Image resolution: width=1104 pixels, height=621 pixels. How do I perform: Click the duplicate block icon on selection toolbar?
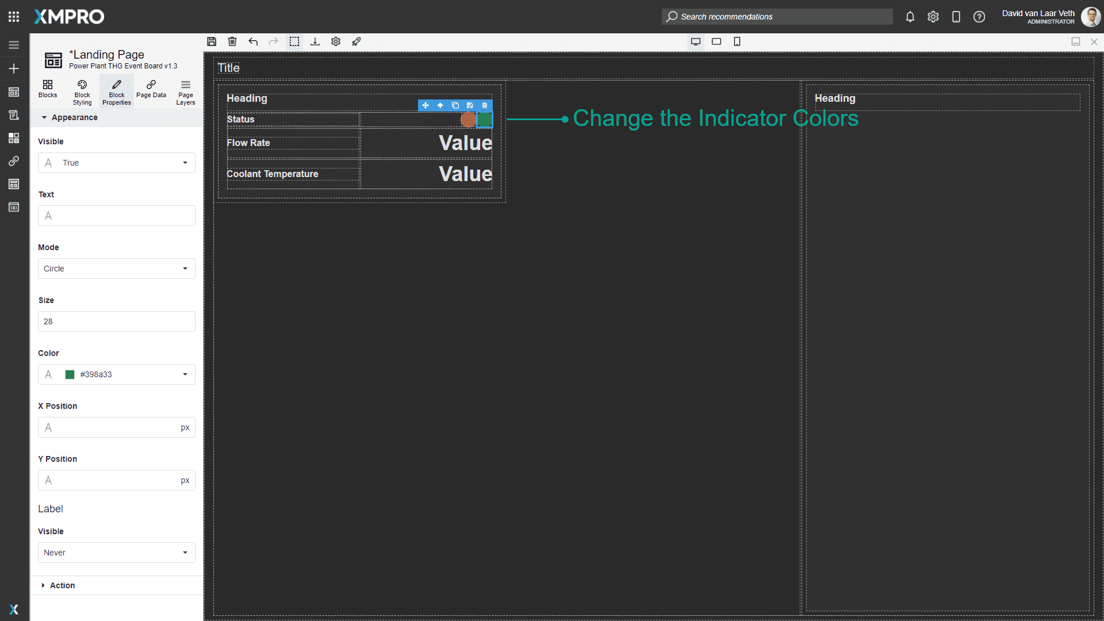click(x=455, y=105)
